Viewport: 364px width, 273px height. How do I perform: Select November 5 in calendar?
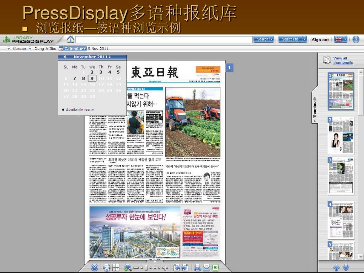(118, 72)
